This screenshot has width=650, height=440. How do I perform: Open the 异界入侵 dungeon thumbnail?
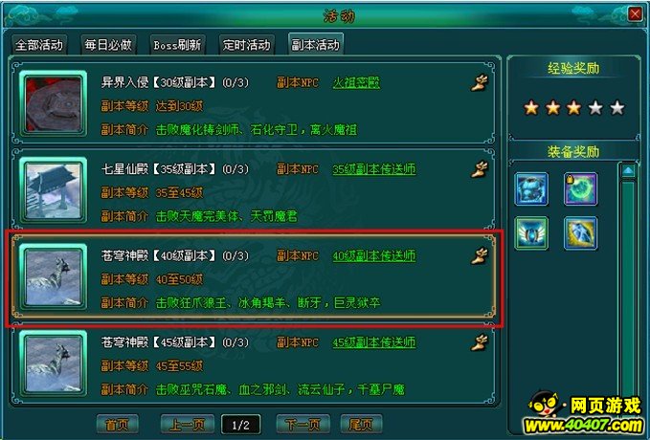[x=53, y=104]
